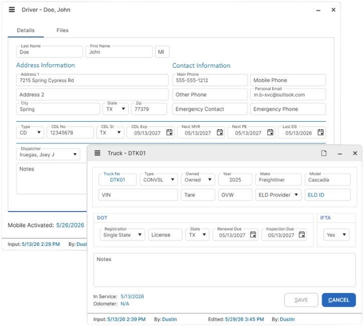Click the CANCEL button in Truck window

coord(339,300)
